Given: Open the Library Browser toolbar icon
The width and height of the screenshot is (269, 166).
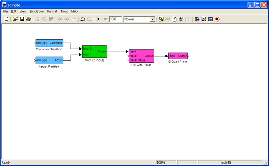Looking at the screenshot, I should 197,19.
